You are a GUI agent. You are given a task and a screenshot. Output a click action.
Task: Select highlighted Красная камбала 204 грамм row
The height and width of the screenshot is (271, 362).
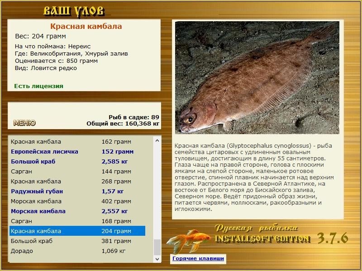[x=77, y=231]
